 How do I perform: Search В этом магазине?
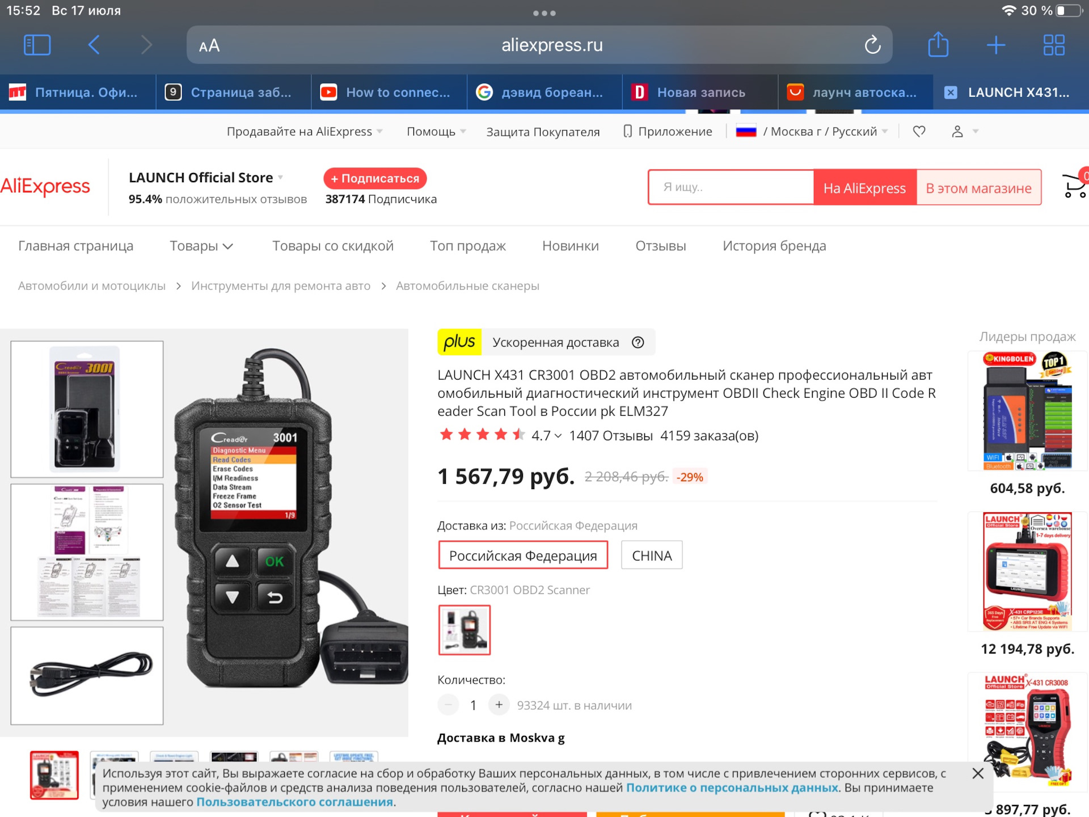tap(978, 188)
